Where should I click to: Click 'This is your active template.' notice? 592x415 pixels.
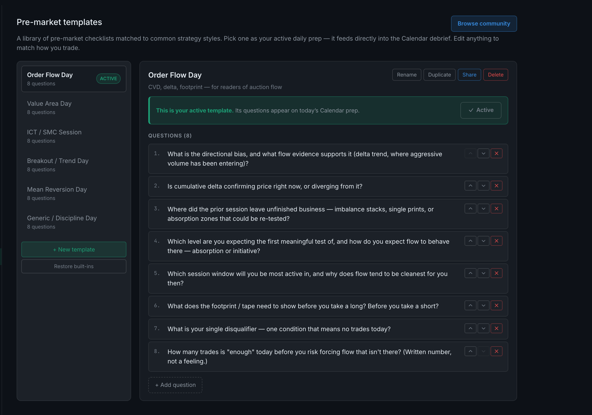click(195, 111)
